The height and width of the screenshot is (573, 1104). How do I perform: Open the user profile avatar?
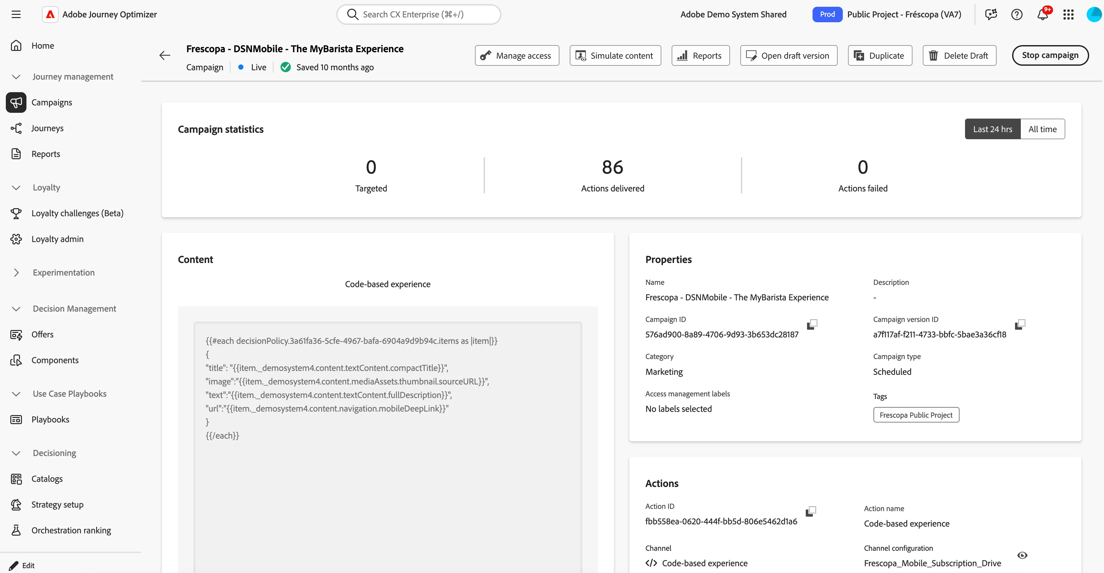(x=1095, y=15)
